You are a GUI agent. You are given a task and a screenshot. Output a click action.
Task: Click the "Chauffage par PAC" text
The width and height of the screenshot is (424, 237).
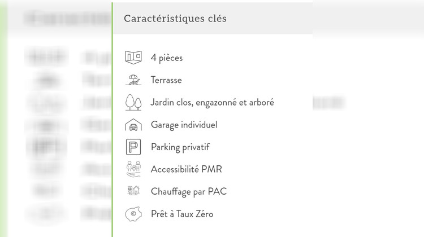pyautogui.click(x=188, y=192)
